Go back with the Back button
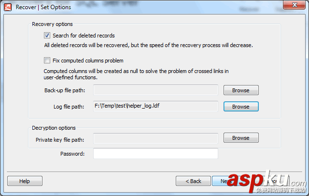 (193, 181)
